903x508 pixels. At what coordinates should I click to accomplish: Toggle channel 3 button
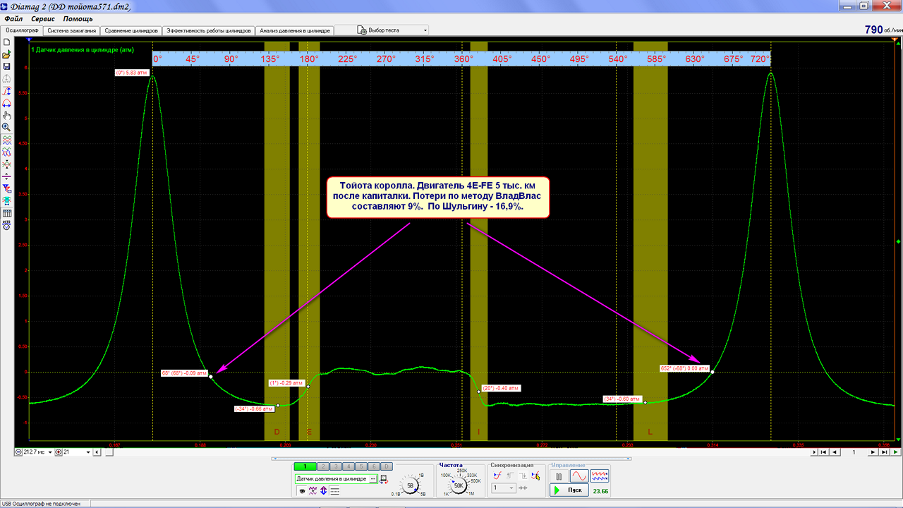click(x=336, y=466)
